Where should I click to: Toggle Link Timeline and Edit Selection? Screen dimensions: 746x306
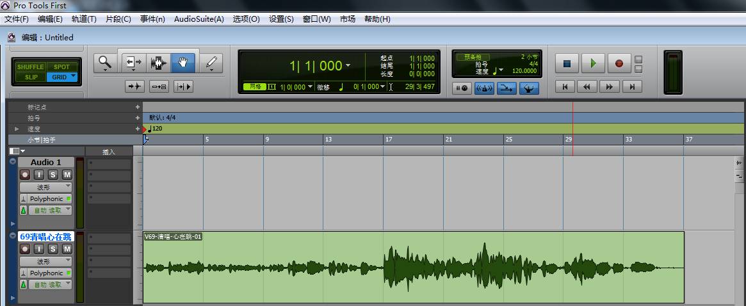[159, 86]
